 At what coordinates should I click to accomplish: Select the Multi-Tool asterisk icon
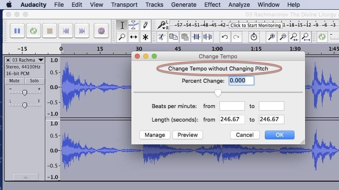pos(145,37)
